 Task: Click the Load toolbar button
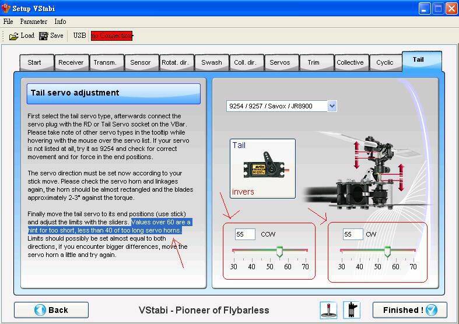click(x=22, y=36)
